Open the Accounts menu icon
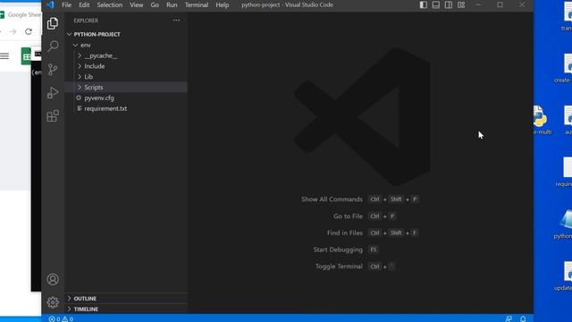 [53, 279]
